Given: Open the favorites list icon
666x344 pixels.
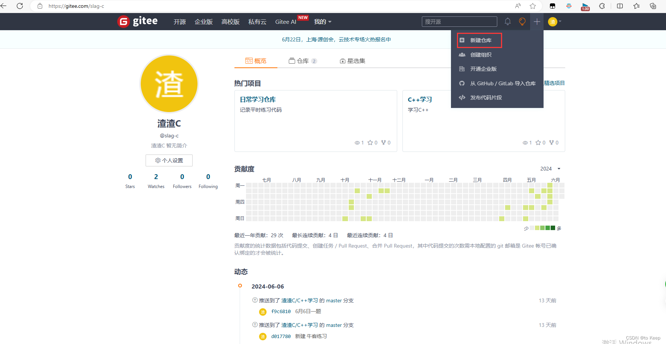Looking at the screenshot, I should 637,6.
